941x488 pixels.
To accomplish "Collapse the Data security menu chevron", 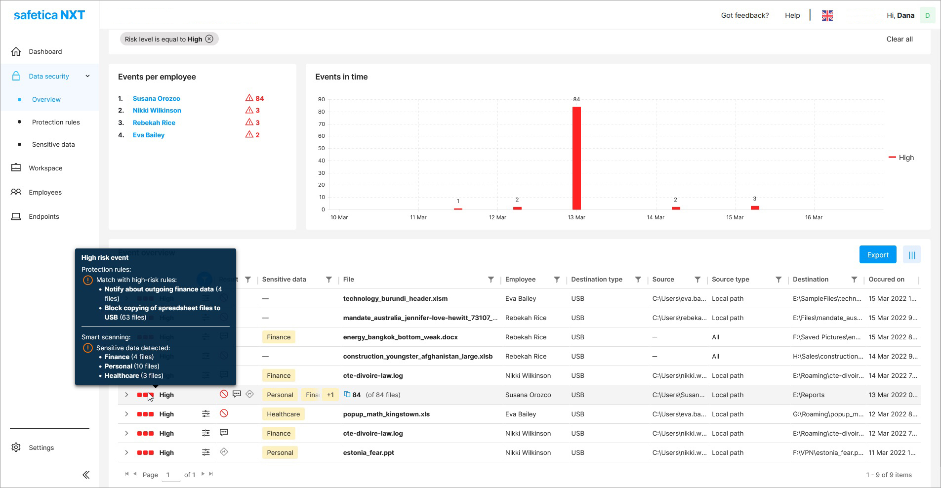I will tap(87, 76).
